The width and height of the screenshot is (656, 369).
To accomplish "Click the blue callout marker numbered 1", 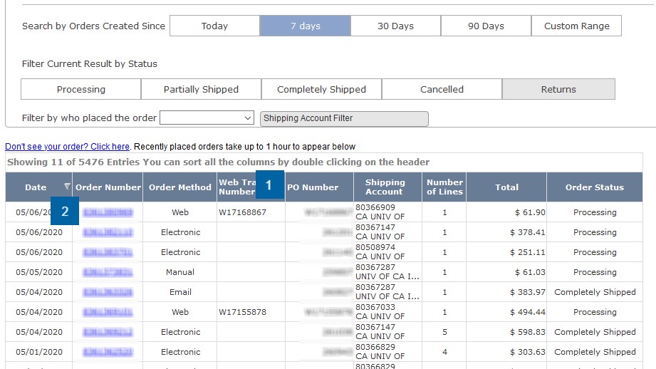I will click(x=269, y=185).
